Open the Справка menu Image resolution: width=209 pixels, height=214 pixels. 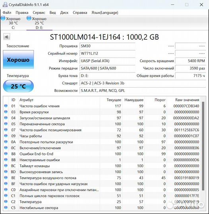80,13
